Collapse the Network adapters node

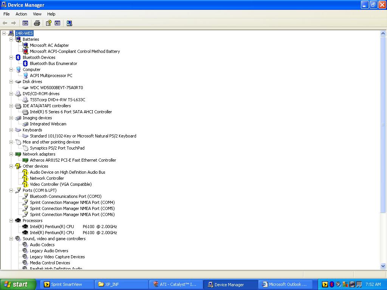click(x=11, y=154)
